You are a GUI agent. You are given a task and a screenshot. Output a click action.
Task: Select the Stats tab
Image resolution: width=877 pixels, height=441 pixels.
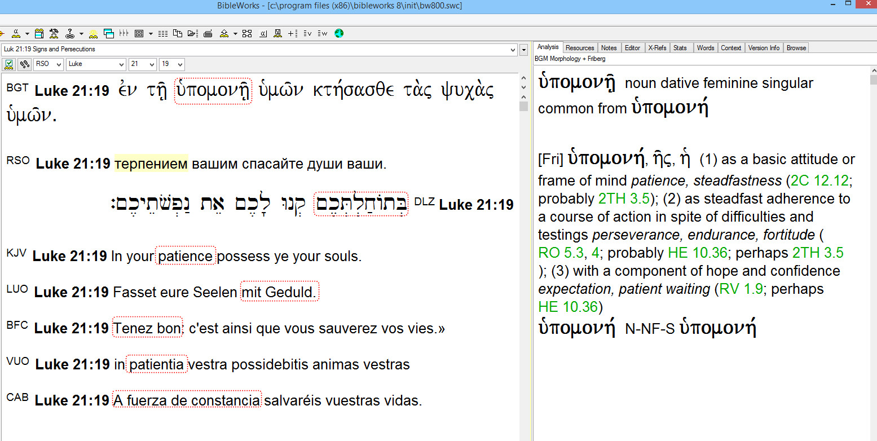(x=680, y=48)
